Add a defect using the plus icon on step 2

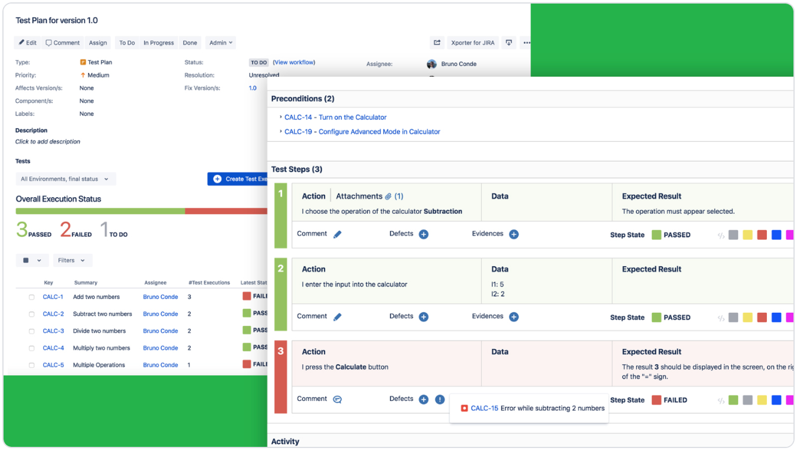(x=424, y=316)
